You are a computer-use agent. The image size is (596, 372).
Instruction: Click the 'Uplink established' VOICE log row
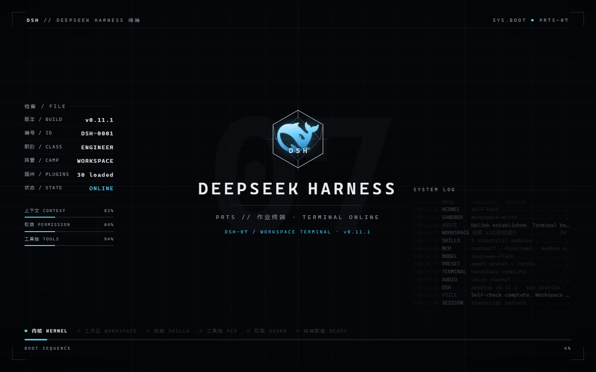click(492, 225)
